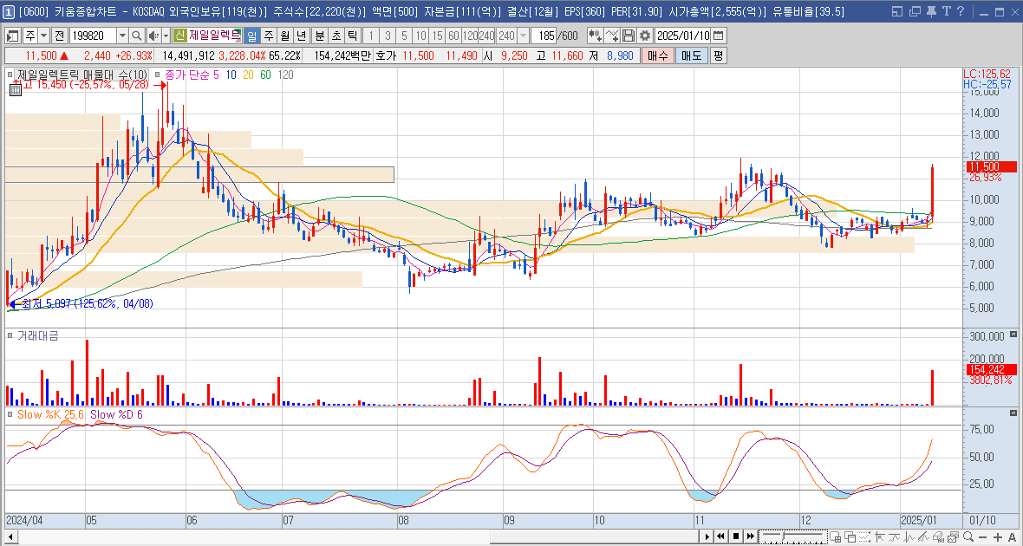
Task: Click the save chart floppy icon
Action: click(x=629, y=36)
